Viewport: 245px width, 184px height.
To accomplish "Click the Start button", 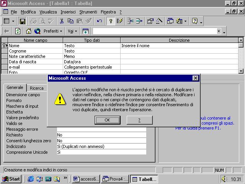I will click(11, 179).
